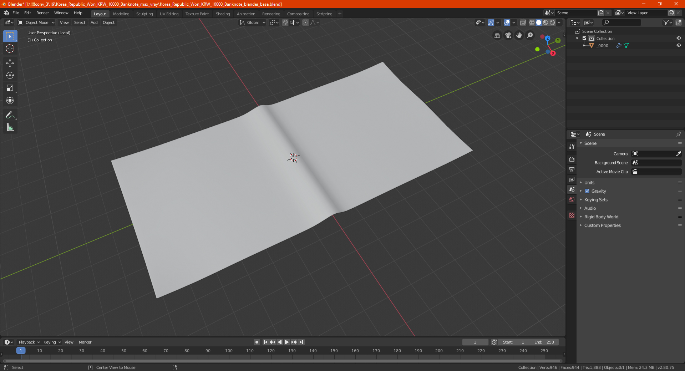The image size is (685, 371).
Task: Hide Collection with its eye icon
Action: tap(679, 38)
